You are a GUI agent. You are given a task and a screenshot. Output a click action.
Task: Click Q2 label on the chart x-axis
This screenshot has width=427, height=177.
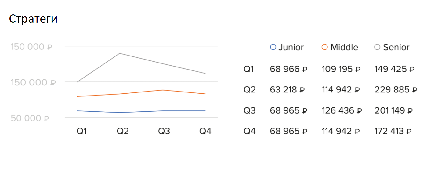tap(123, 131)
